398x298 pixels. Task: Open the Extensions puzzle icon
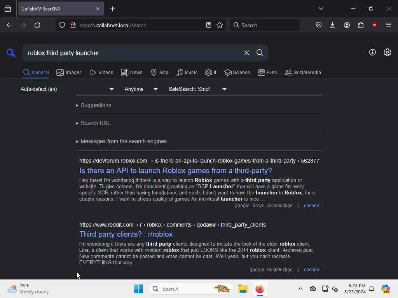[x=361, y=25]
